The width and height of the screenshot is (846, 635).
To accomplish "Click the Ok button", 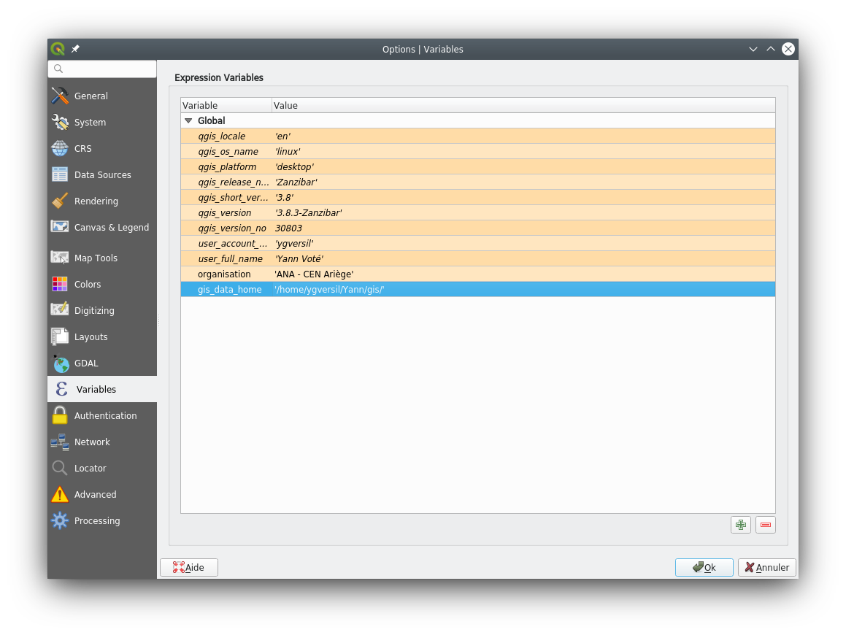I will point(704,568).
